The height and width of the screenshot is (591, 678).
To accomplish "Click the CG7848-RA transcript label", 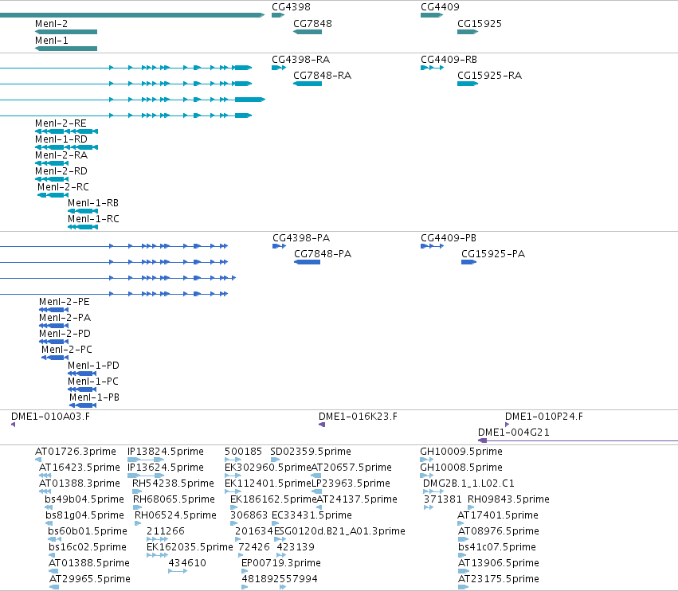I will pos(322,76).
